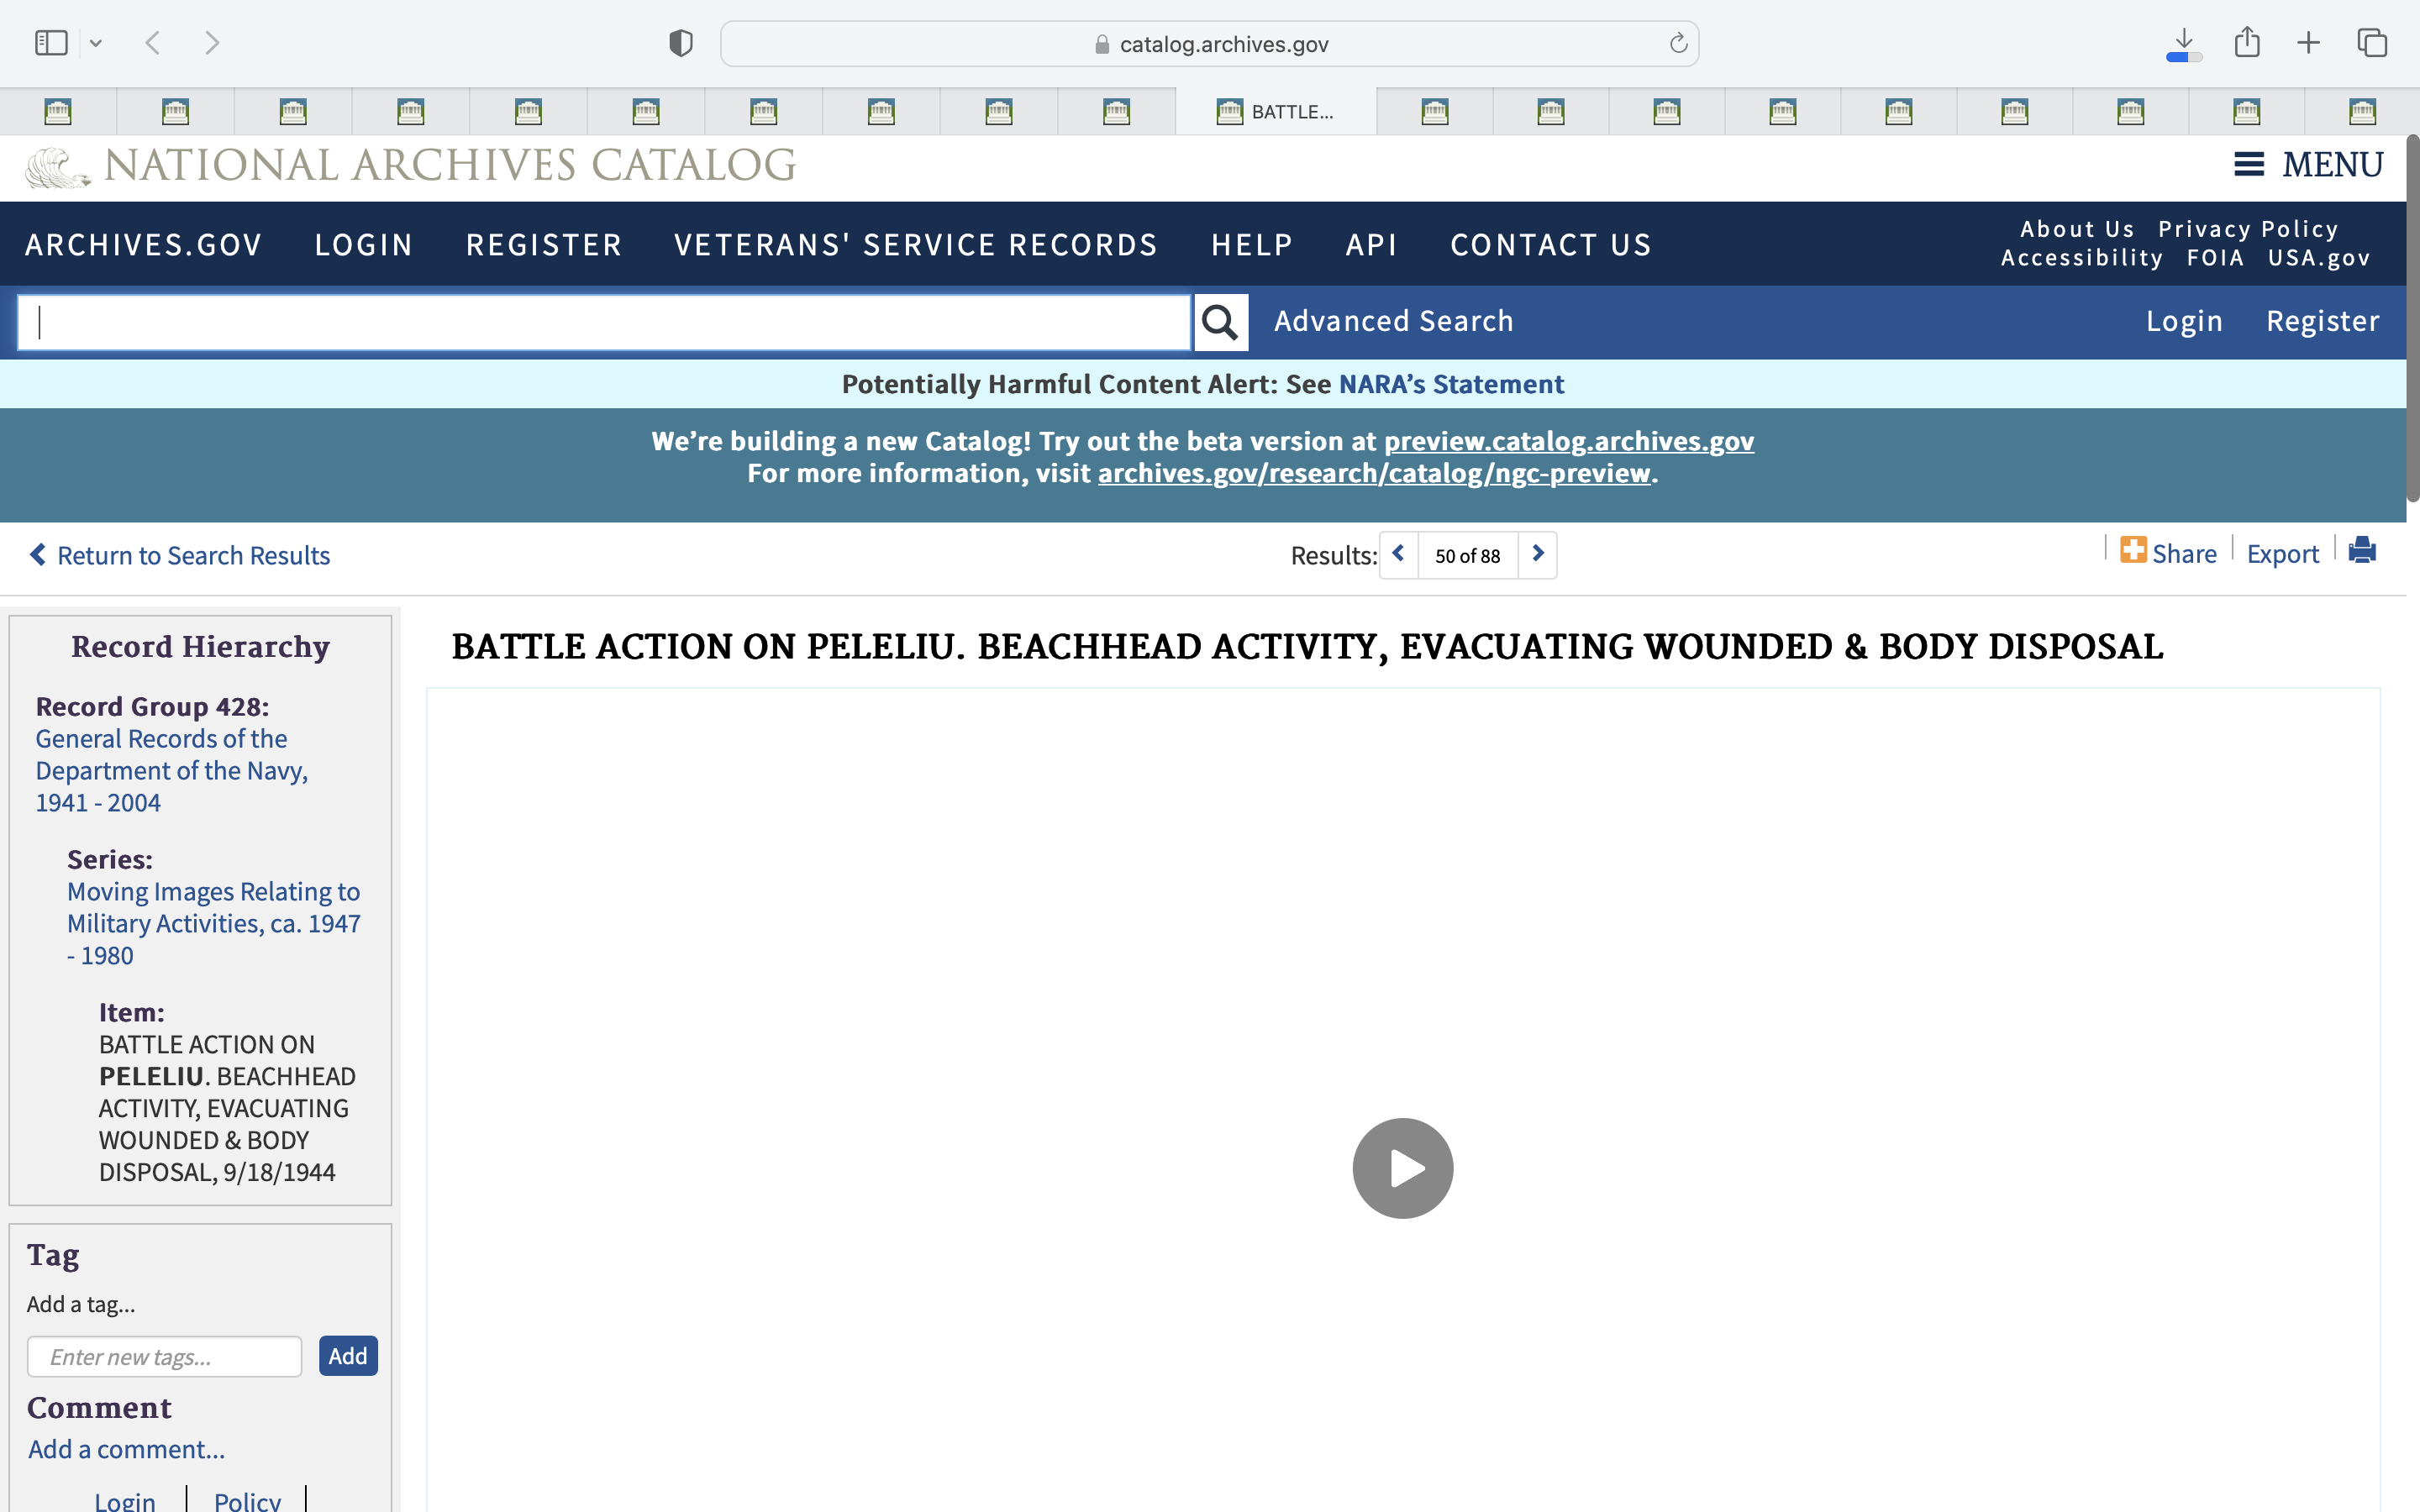
Task: Open a new browser tab
Action: tap(2308, 43)
